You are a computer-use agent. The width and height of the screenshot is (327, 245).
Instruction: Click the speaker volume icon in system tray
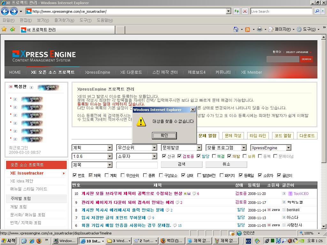pos(290,241)
